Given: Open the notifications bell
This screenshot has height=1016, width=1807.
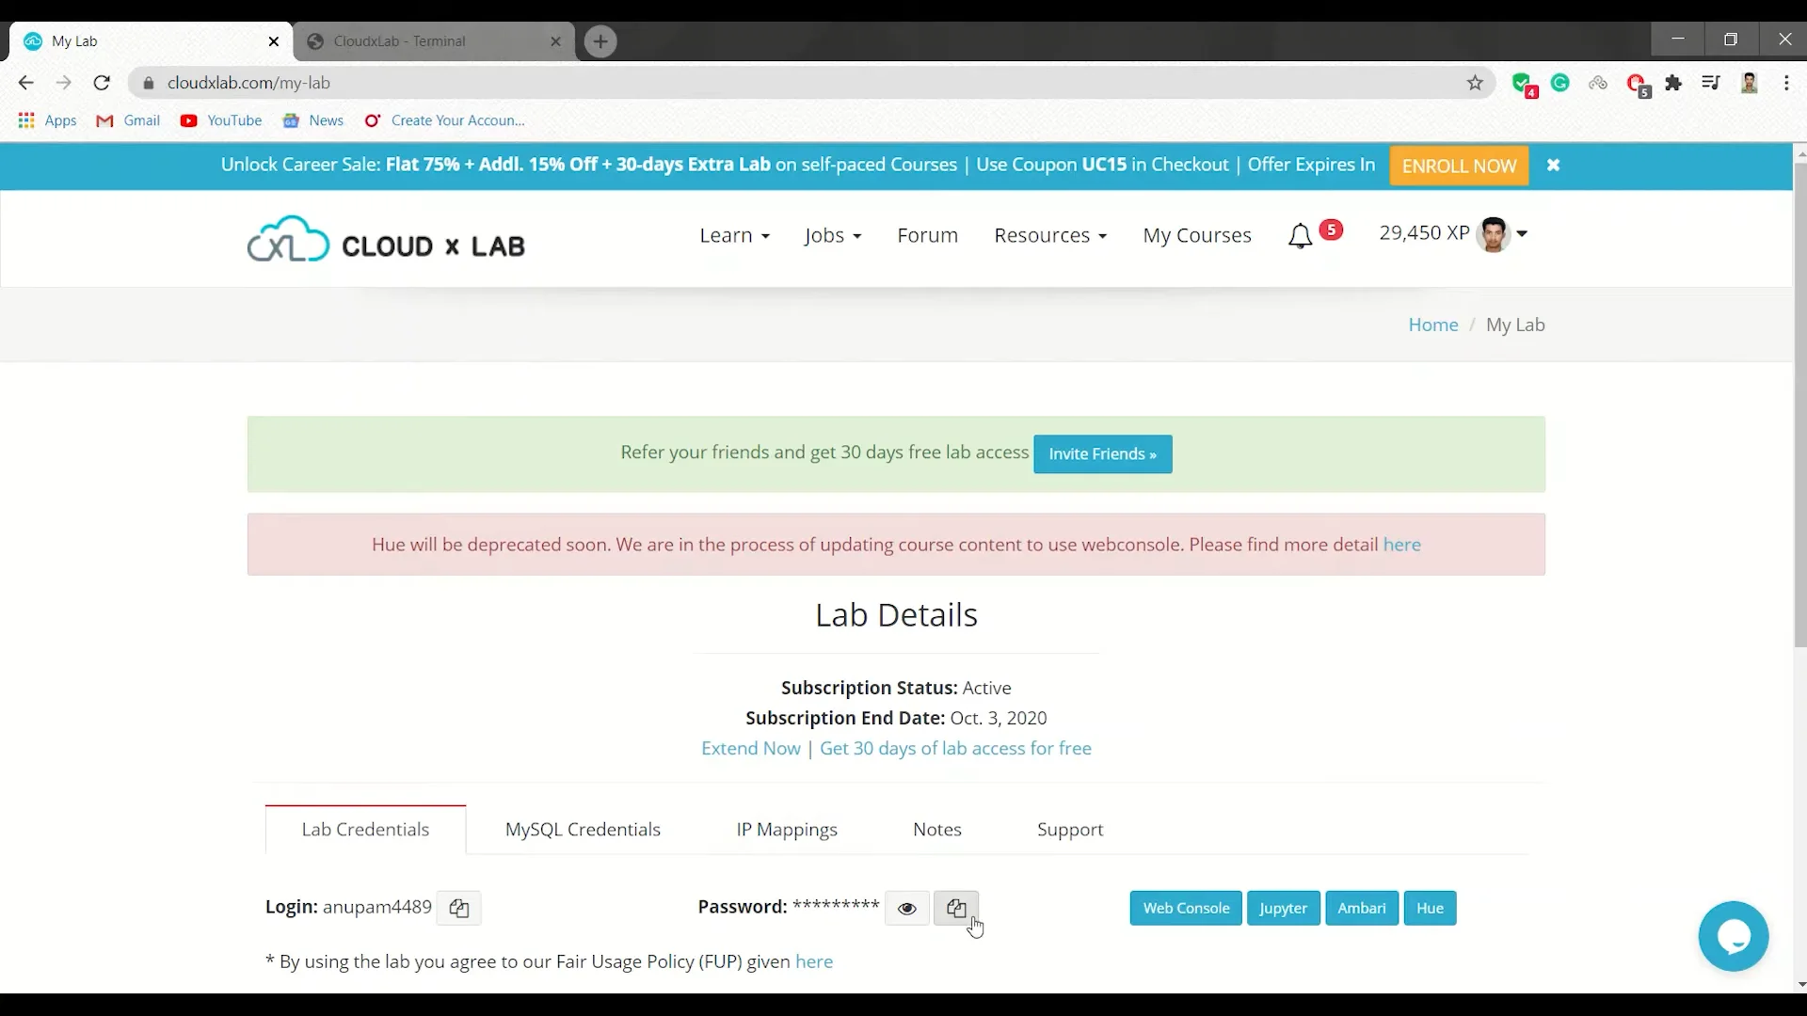Looking at the screenshot, I should (x=1300, y=235).
